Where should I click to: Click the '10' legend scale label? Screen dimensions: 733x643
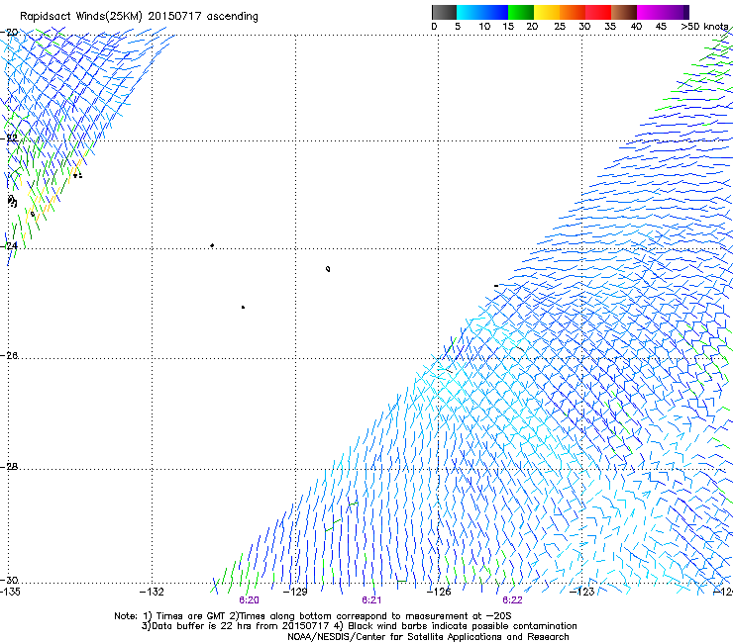pos(484,27)
